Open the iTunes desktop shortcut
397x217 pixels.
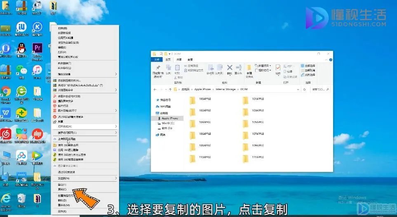37,72
